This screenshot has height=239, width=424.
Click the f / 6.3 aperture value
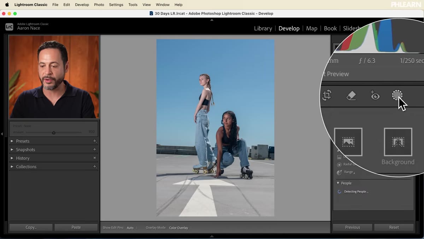click(x=367, y=61)
